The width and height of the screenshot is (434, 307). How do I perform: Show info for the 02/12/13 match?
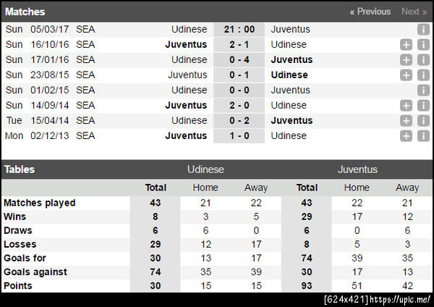coord(424,136)
